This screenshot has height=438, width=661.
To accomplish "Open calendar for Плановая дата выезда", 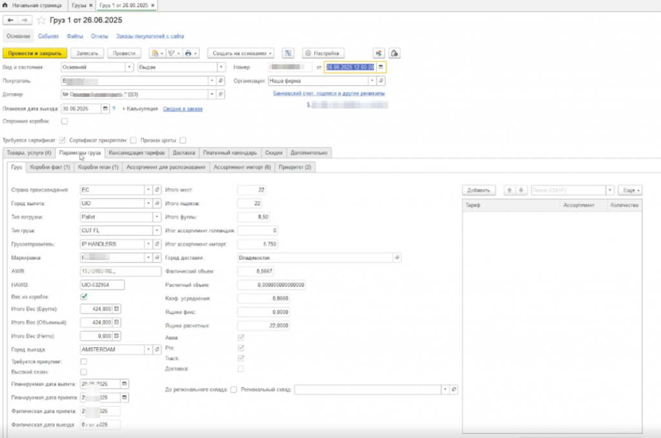I will point(105,109).
